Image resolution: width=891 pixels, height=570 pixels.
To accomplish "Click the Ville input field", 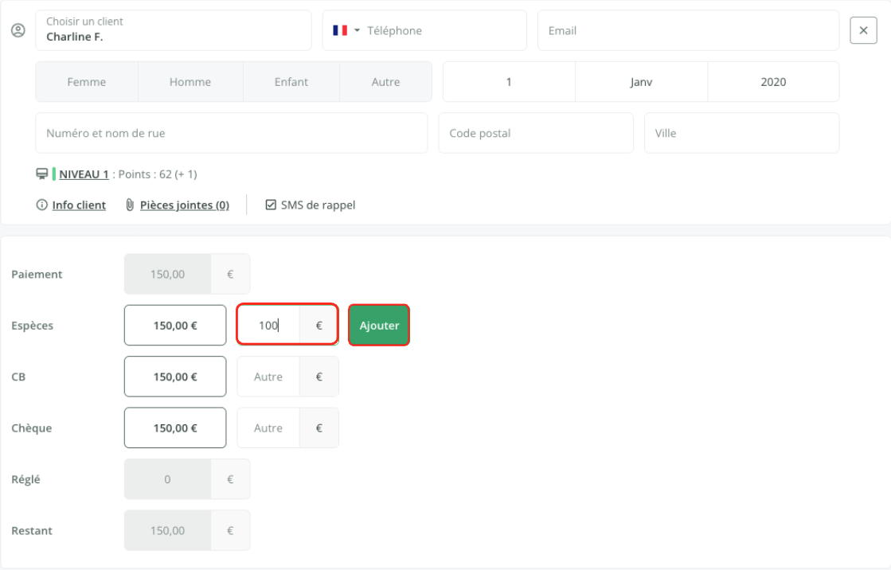I will click(741, 133).
